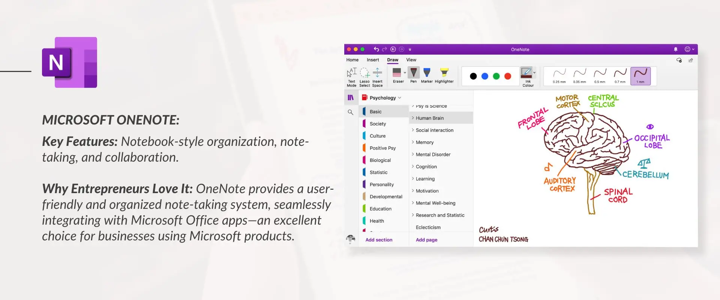This screenshot has height=300, width=720.
Task: Select the Highlighter tool
Action: (x=444, y=75)
